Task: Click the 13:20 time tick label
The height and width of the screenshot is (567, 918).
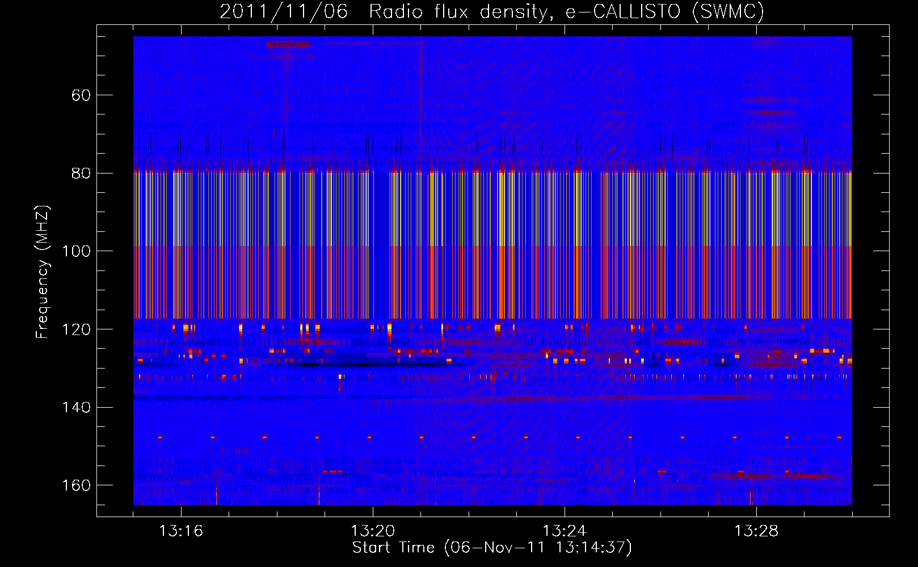Action: [x=373, y=531]
